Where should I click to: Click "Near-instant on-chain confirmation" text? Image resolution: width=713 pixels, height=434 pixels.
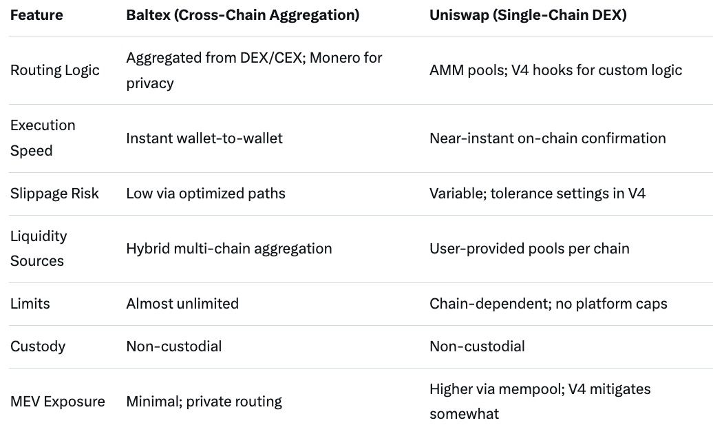click(x=547, y=138)
